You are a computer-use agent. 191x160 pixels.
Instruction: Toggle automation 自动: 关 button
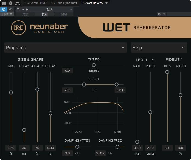7,14
